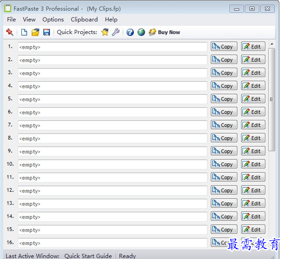Viewport: 284px width, 259px height.
Task: Click the Quick Projects star icon
Action: point(105,32)
